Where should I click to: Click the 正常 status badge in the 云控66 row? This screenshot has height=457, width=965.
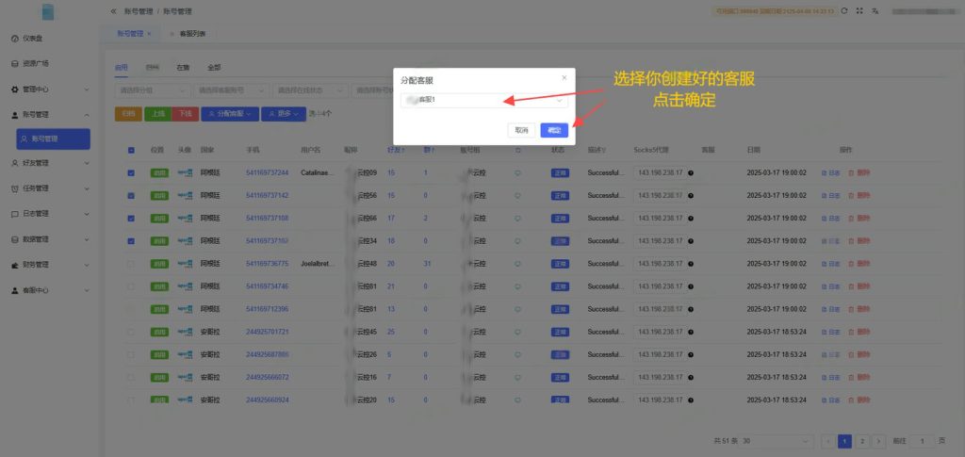click(x=560, y=219)
